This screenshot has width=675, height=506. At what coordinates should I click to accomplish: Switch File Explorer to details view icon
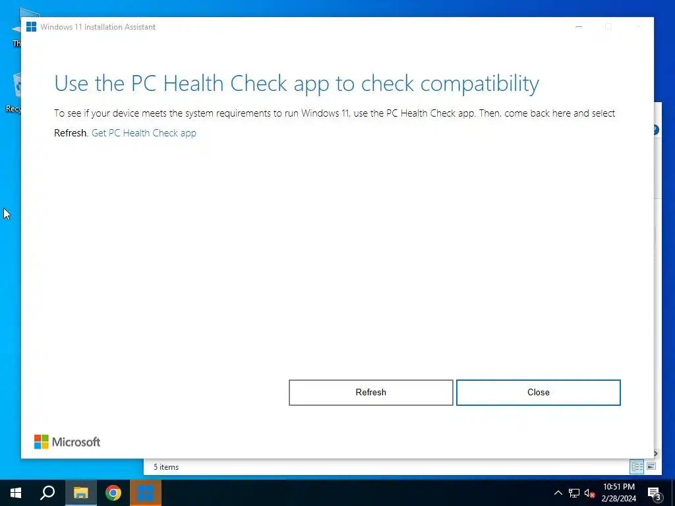coord(637,466)
